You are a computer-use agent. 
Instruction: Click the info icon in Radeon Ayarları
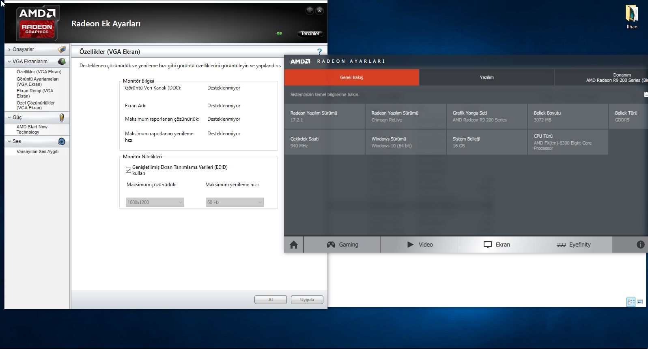coord(640,245)
